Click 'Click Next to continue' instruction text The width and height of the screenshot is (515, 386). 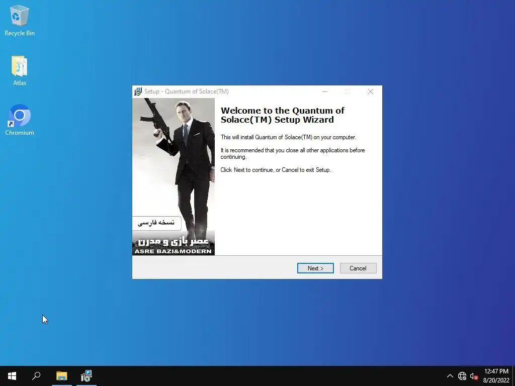[276, 170]
